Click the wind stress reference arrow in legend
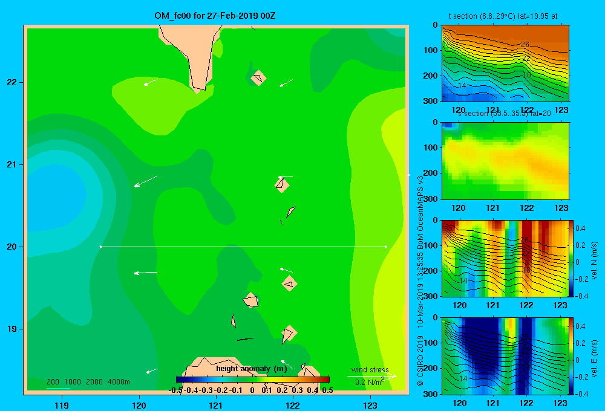 coord(371,377)
